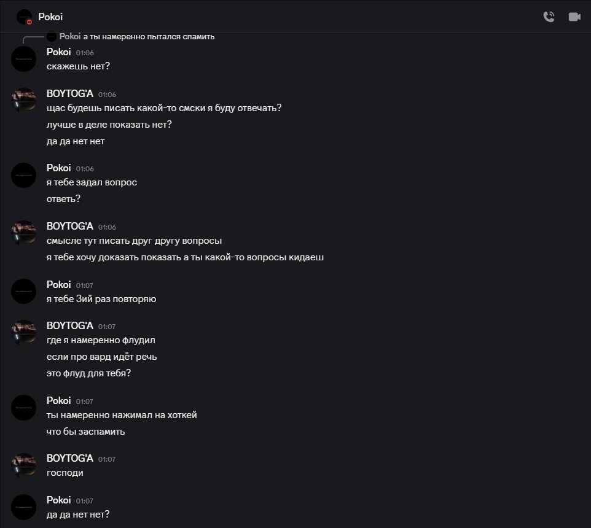Viewport: 591px width, 528px height.
Task: Click Pokoi username above "да да нет нет?"
Action: [x=58, y=500]
